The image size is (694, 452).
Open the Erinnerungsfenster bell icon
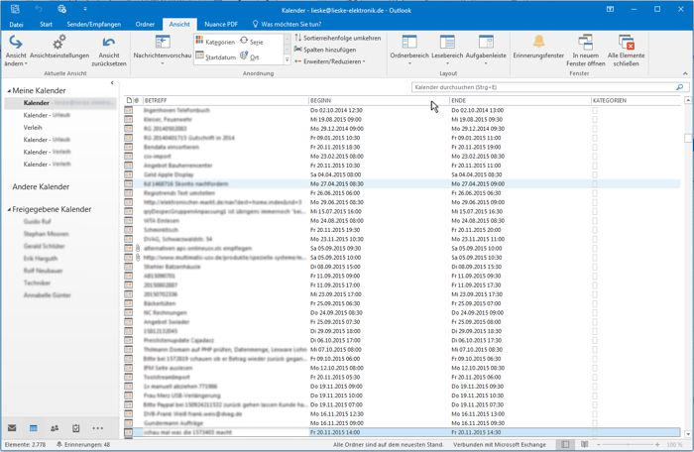pyautogui.click(x=538, y=43)
